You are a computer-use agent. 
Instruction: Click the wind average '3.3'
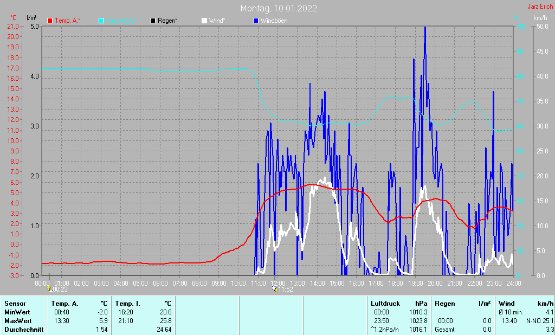550,329
